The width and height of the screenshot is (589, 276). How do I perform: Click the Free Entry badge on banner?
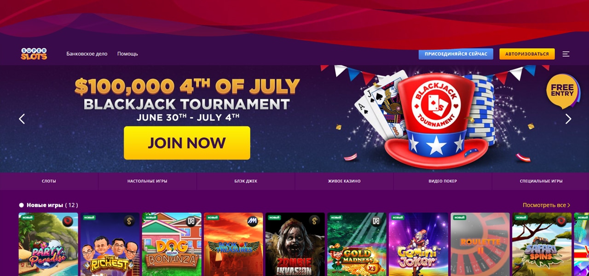click(562, 91)
